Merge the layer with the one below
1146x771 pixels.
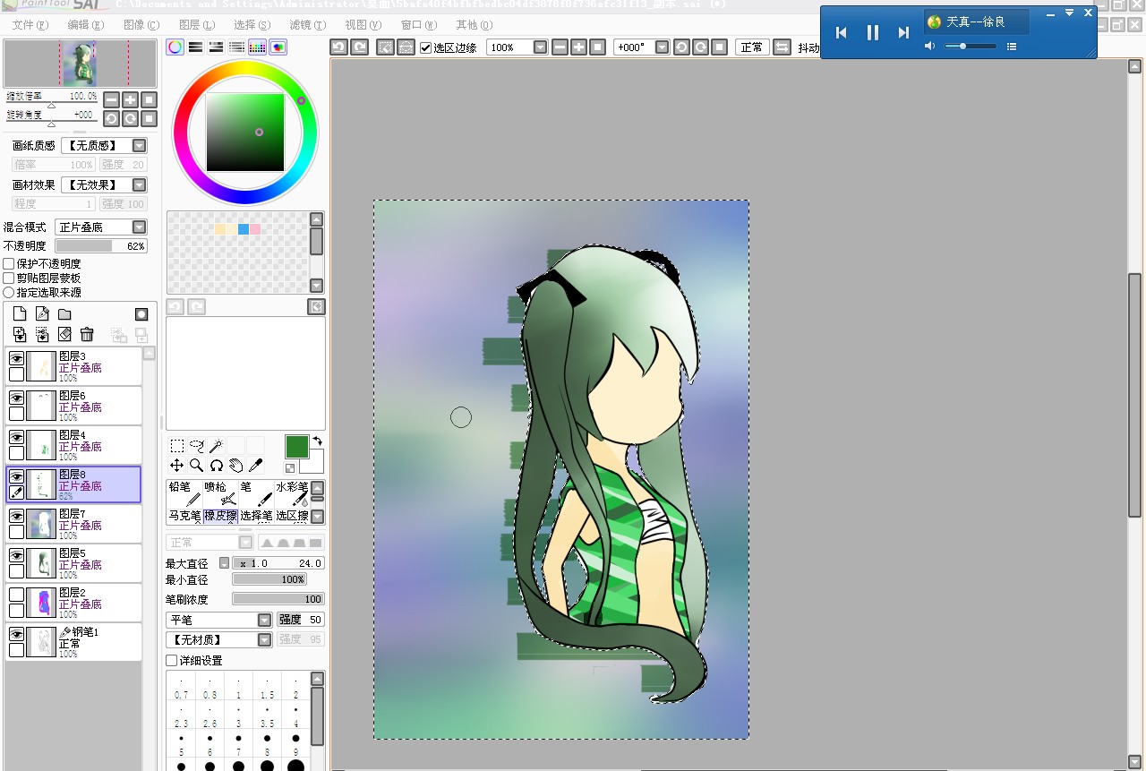point(42,334)
